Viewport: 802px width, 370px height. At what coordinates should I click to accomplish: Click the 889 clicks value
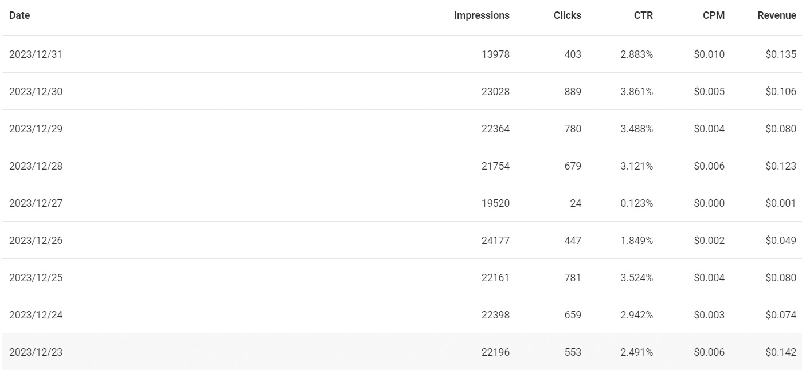(571, 92)
